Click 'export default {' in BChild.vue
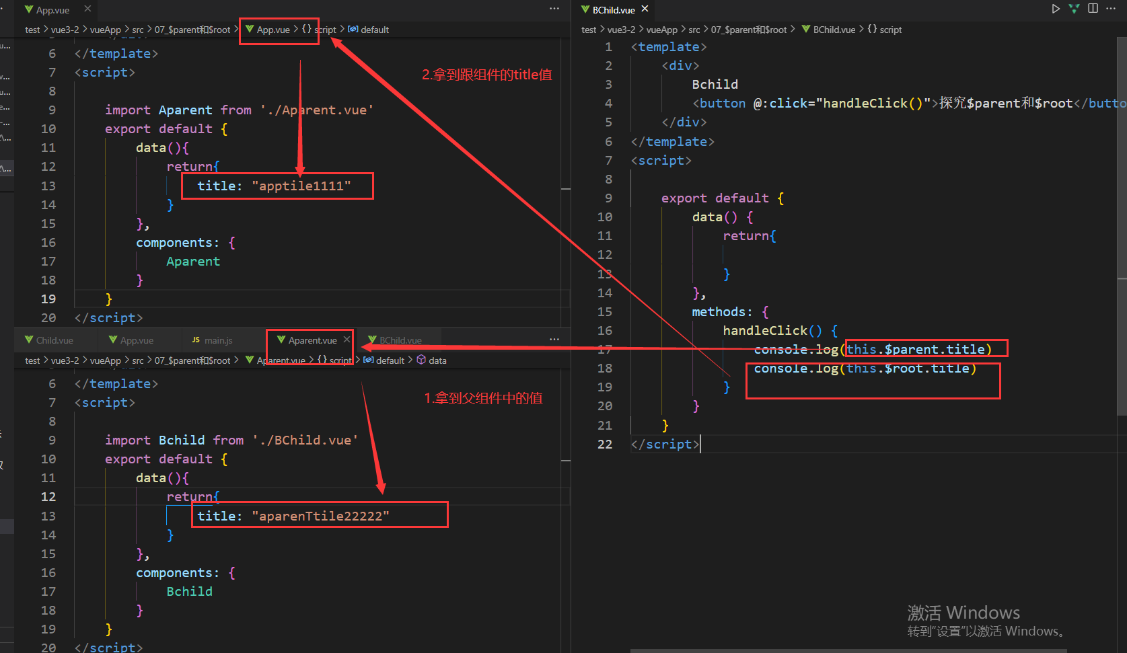This screenshot has height=653, width=1127. click(723, 198)
